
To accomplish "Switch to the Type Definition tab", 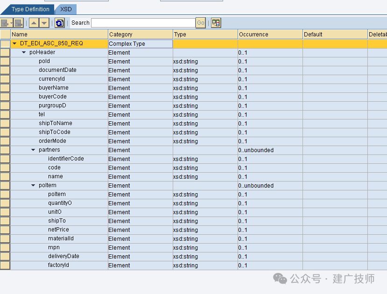I will 30,9.
